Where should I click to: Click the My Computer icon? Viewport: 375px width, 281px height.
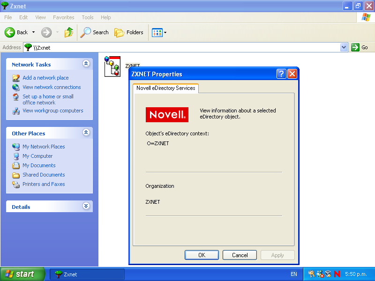pos(16,156)
